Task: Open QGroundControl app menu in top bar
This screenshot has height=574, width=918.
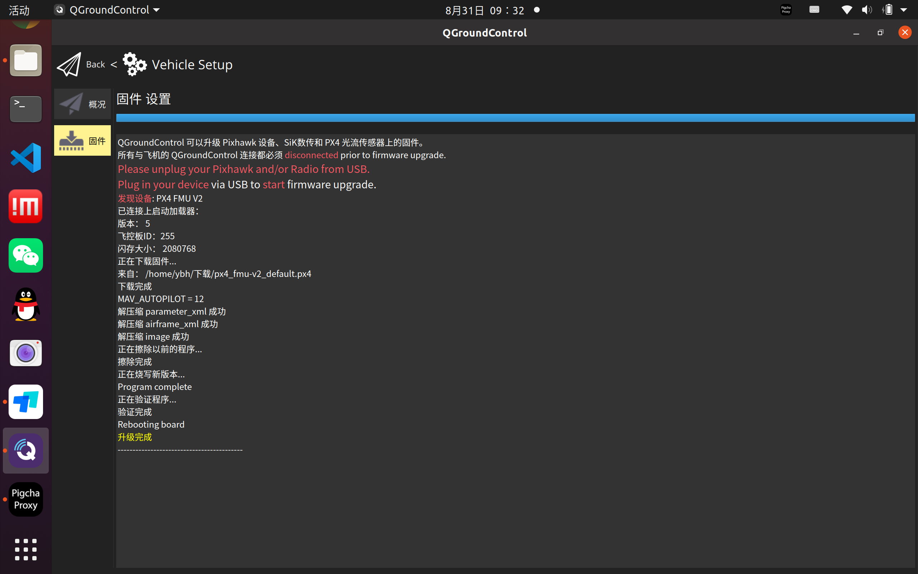Action: (x=108, y=10)
